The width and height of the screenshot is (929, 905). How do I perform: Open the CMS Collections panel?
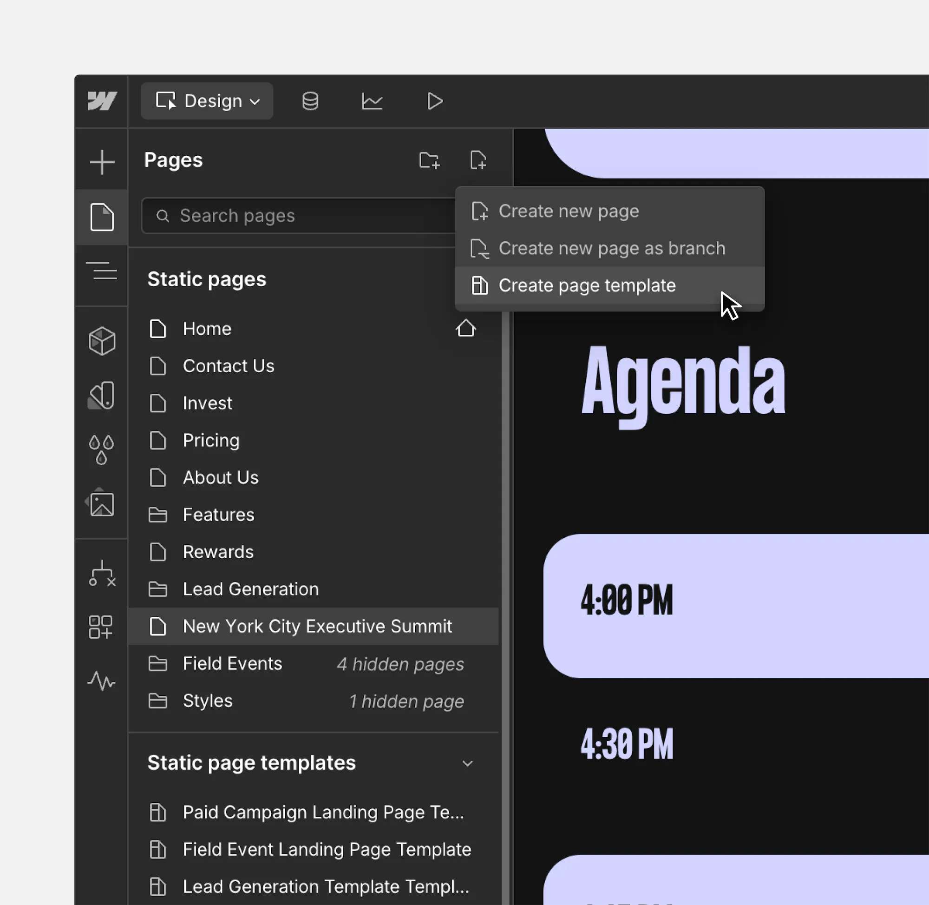(310, 101)
